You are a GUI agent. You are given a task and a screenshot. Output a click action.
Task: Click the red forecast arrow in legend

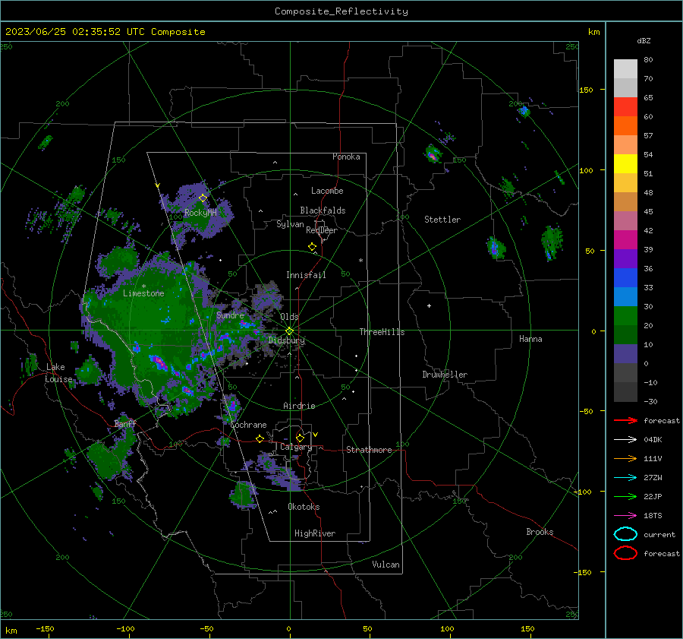625,420
